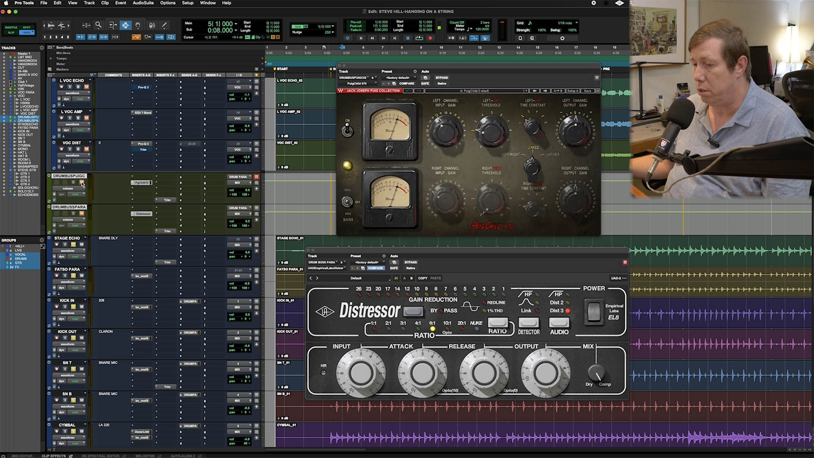Open the File menu

point(44,3)
